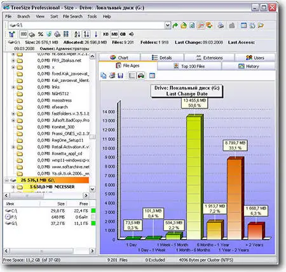Screen dimensions: 286x272
Task: Click the speech bubble icon in top toolbar
Action: (x=261, y=25)
